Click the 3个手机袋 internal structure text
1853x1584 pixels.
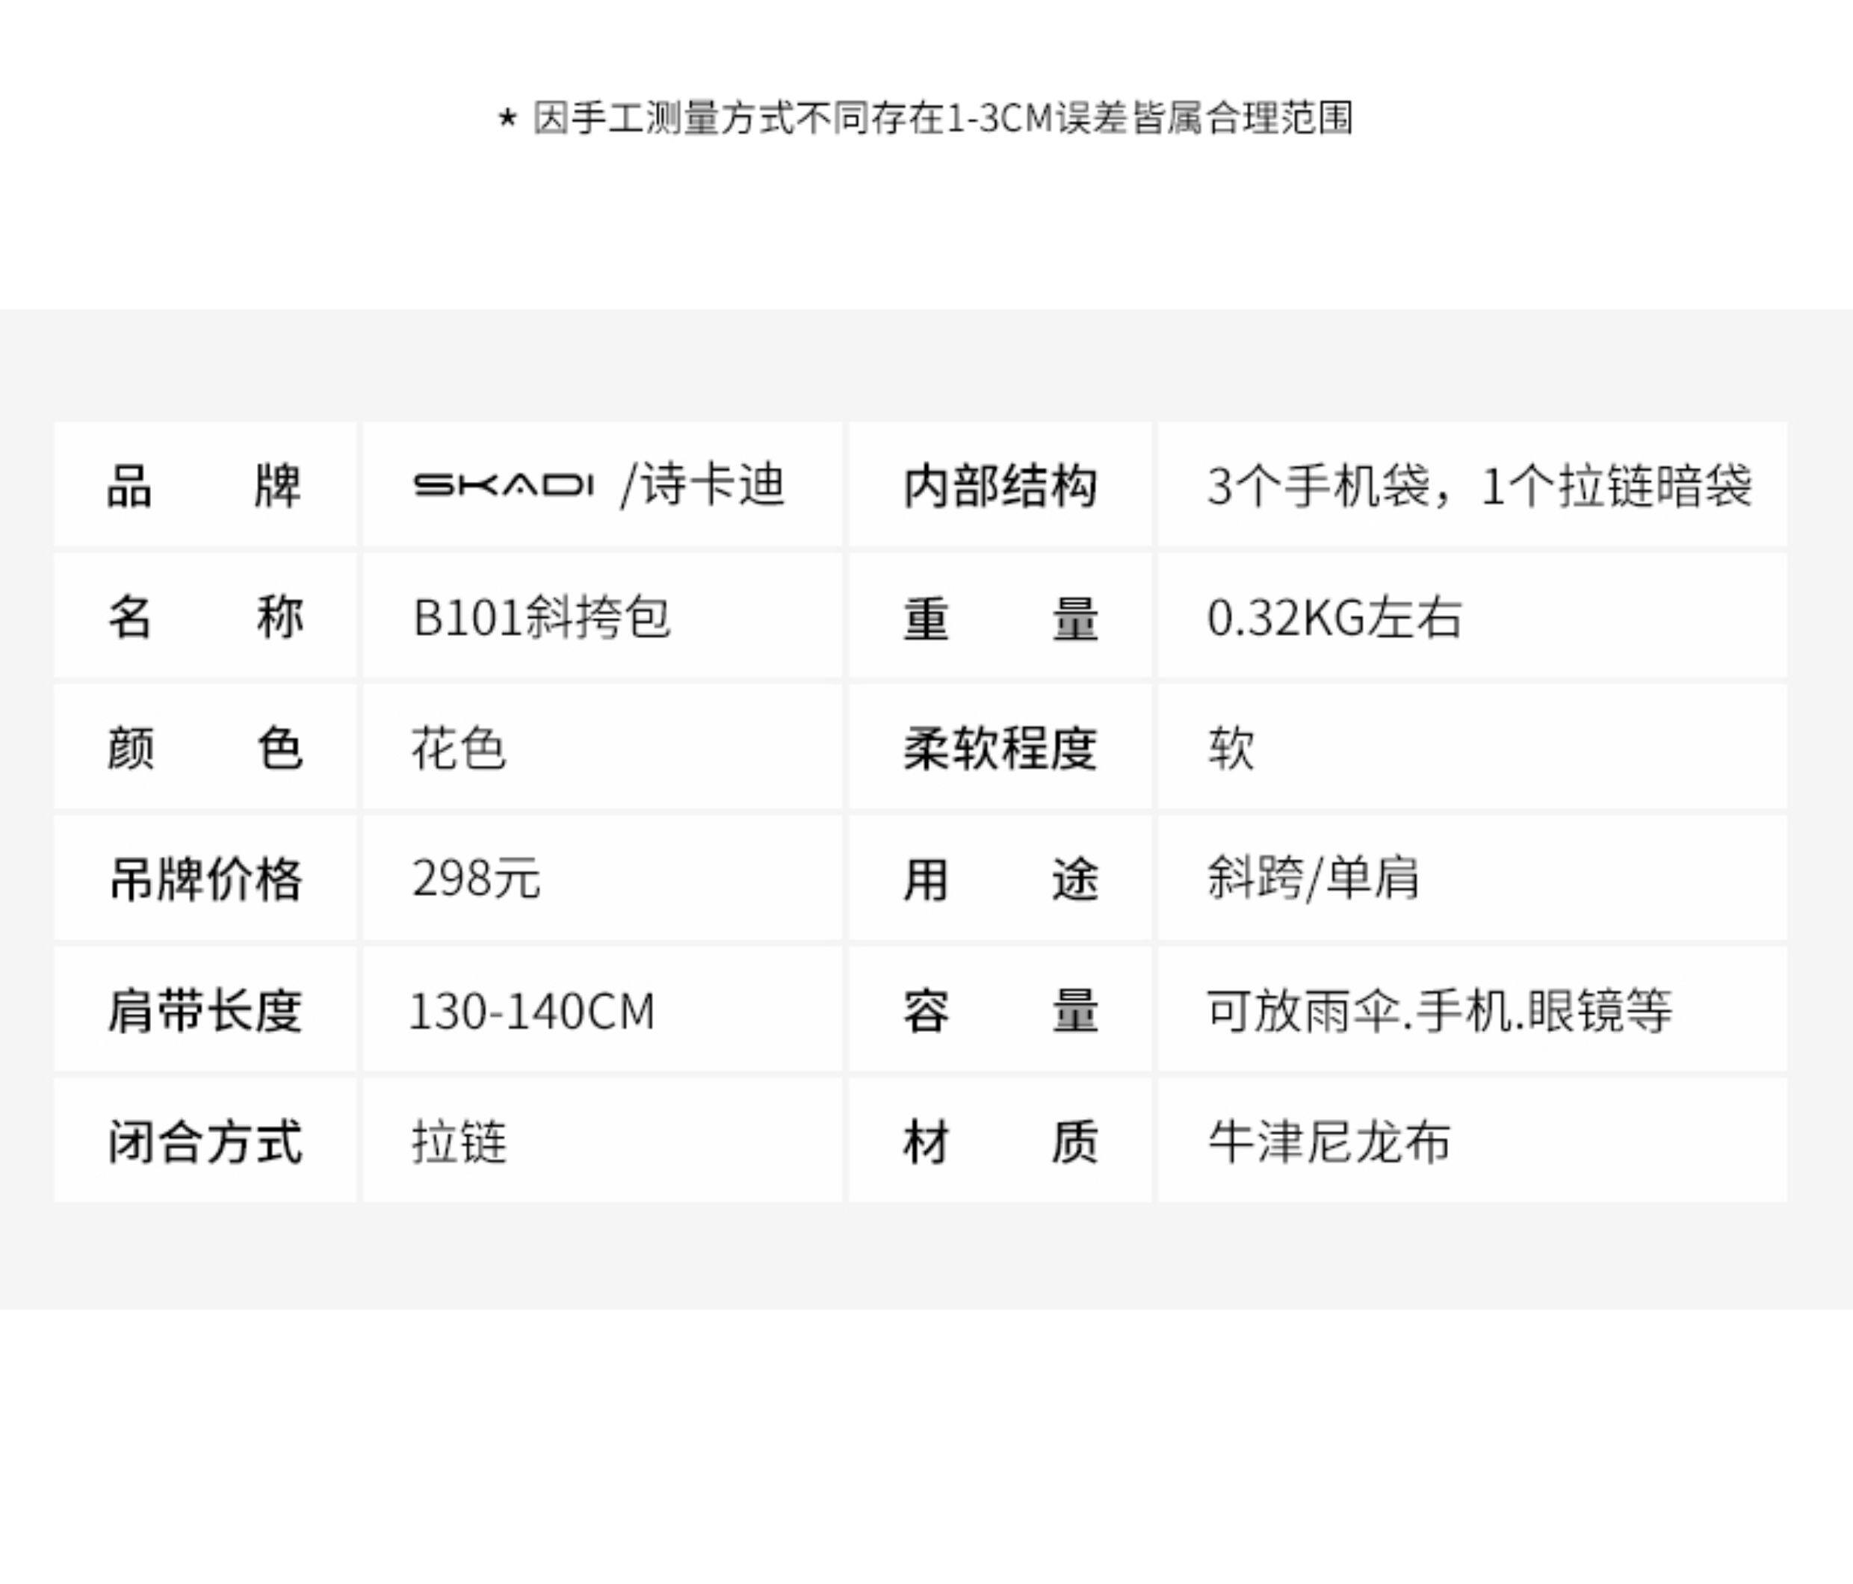click(1318, 486)
